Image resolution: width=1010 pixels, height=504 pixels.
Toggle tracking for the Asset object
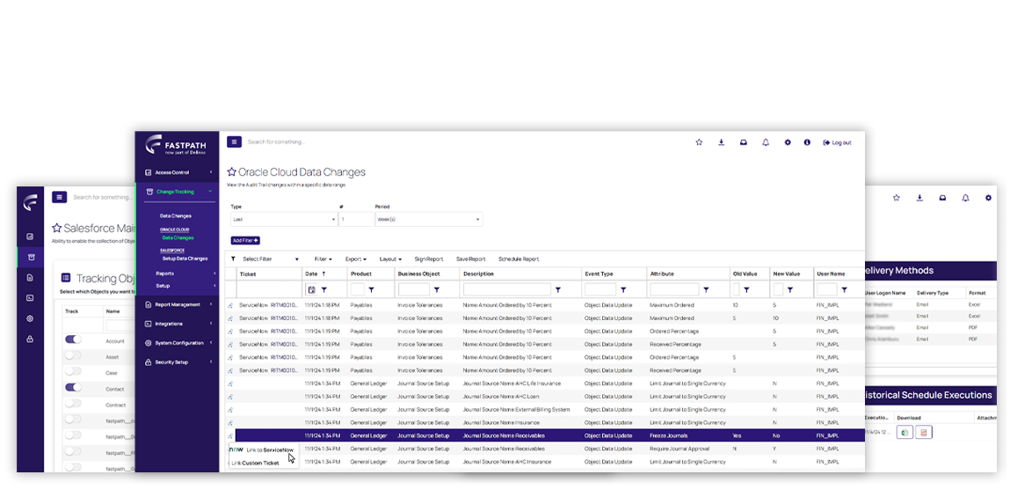click(x=74, y=355)
